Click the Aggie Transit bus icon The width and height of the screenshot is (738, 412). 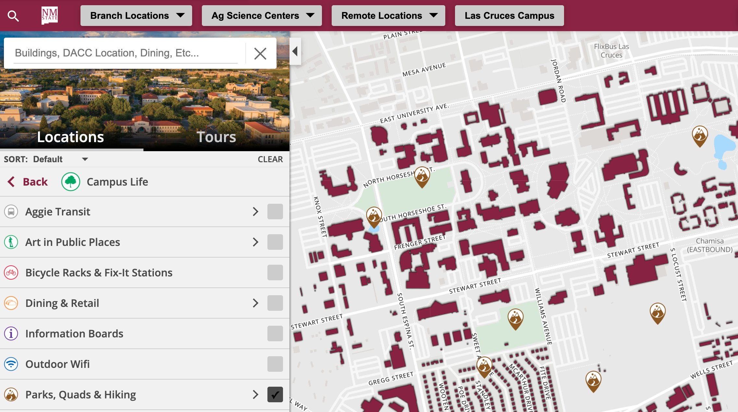point(11,212)
